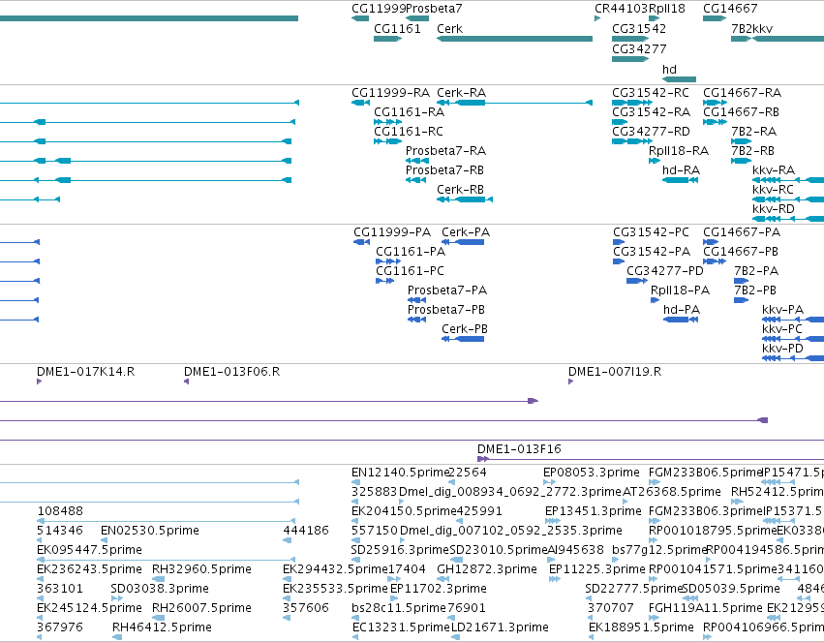Click transcript CG11999-RA label

390,93
